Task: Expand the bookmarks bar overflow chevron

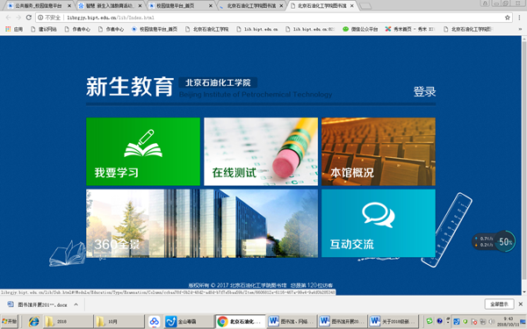Action: (520, 29)
